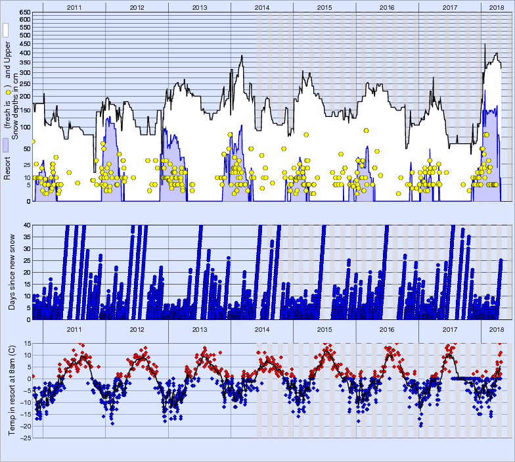515x462 pixels.
Task: Click 2015 on the axis above temperature chart
Action: tap(325, 329)
